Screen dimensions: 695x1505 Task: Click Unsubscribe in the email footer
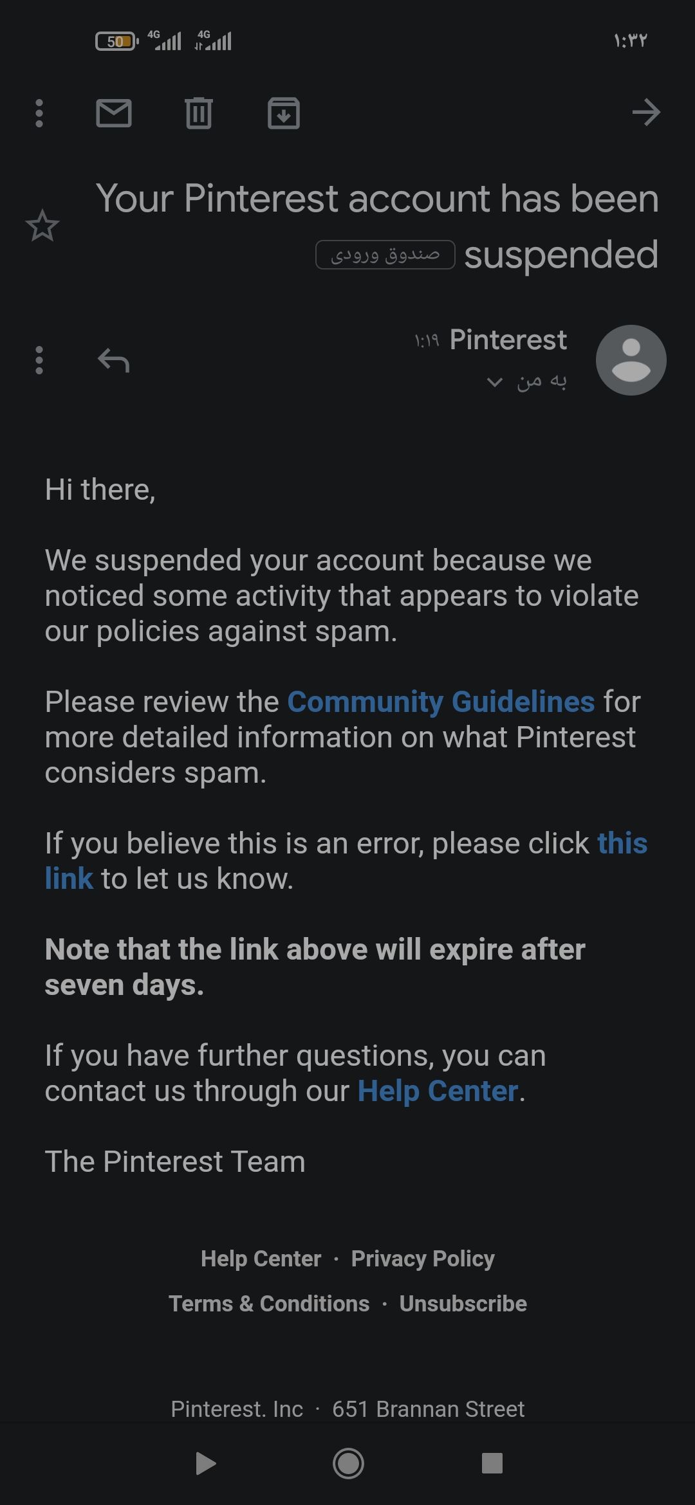click(463, 1304)
